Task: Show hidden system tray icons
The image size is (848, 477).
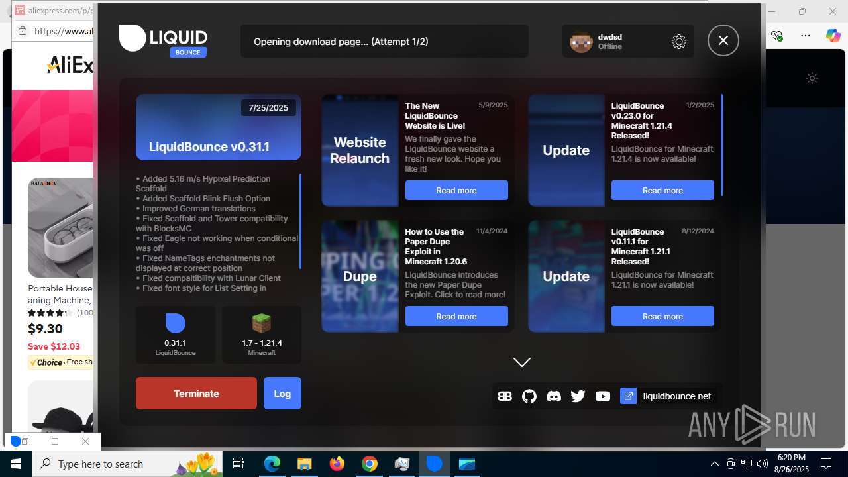Action: coord(714,464)
